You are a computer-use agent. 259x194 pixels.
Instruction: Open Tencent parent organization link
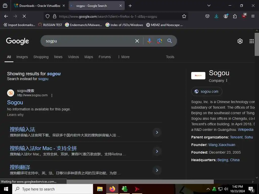point(236,137)
